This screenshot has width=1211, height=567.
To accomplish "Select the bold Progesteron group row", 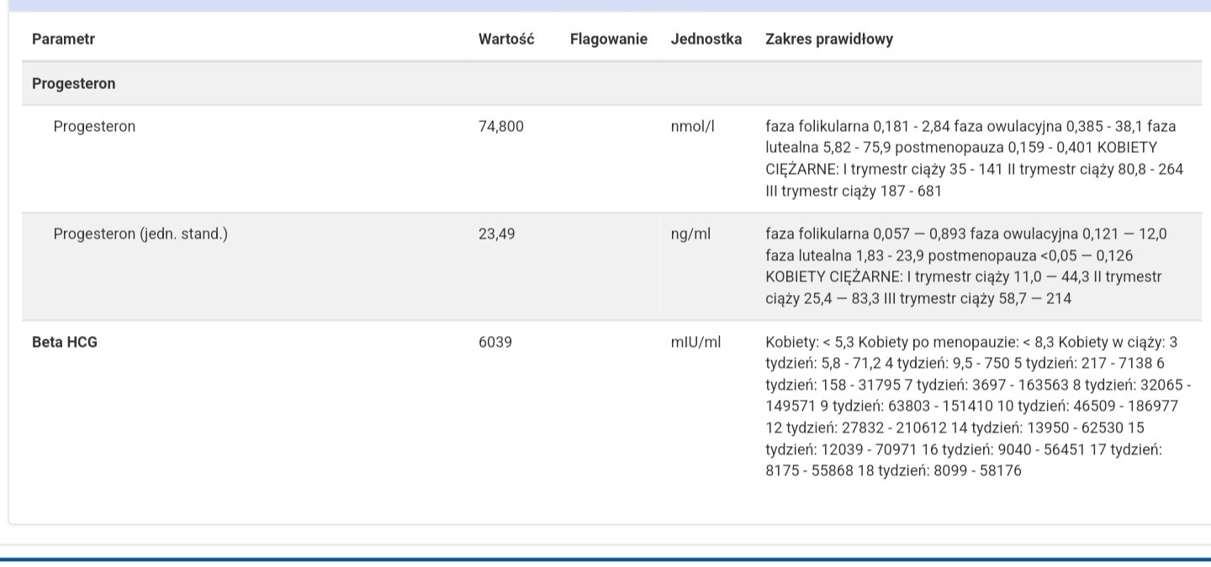I will tap(74, 84).
